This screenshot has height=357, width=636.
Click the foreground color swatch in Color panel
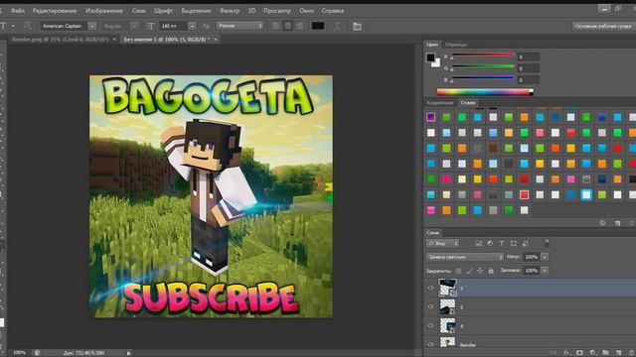[430, 58]
